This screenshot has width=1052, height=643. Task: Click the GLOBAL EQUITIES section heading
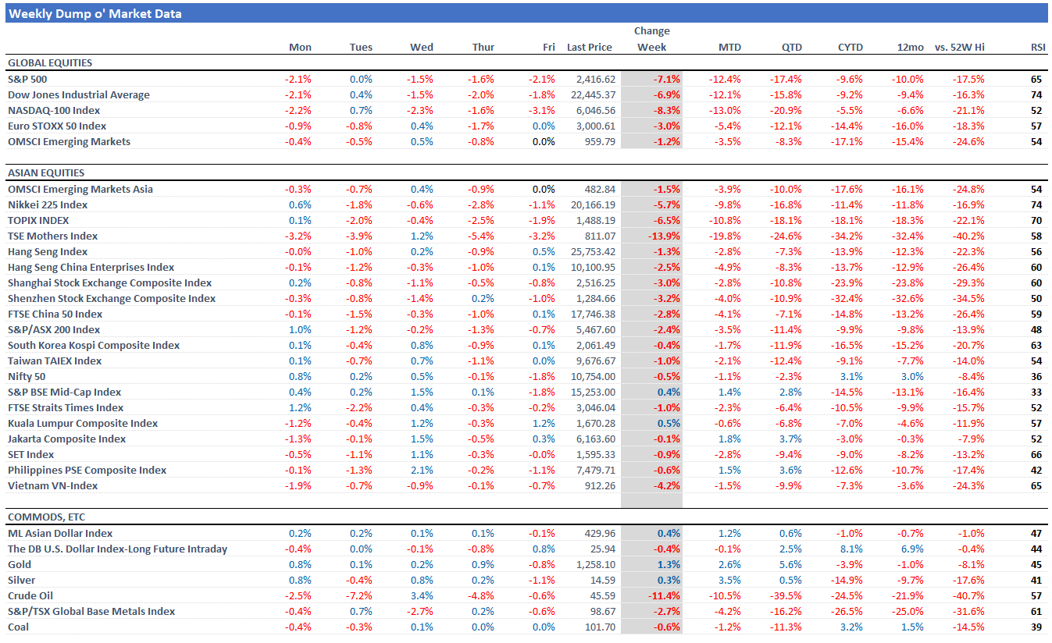[50, 62]
